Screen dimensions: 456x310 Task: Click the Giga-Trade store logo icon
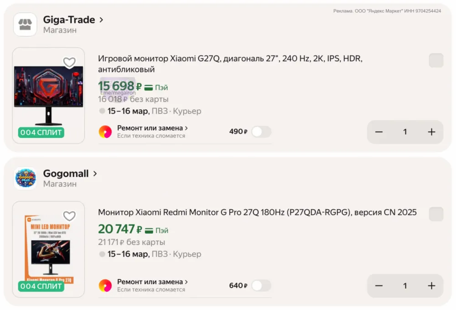tap(25, 25)
